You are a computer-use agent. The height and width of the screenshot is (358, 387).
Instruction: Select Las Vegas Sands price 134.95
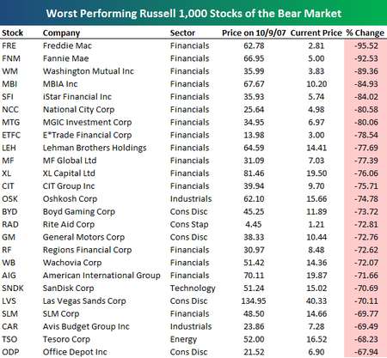pyautogui.click(x=254, y=301)
